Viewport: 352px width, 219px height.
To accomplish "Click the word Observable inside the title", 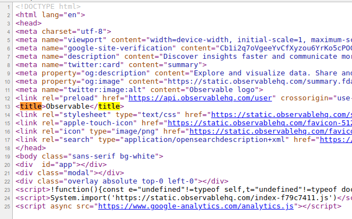I will [x=68, y=106].
